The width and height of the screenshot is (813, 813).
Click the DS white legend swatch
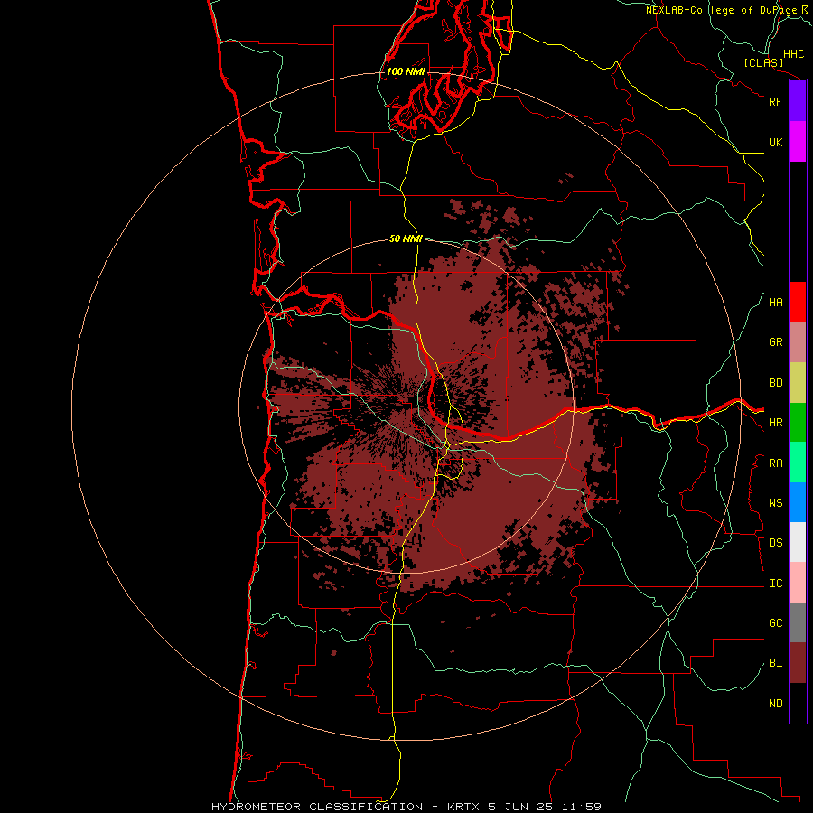click(x=798, y=542)
